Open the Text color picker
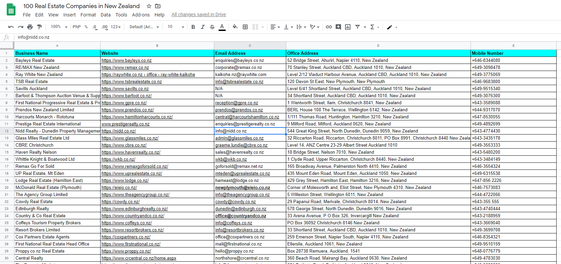The width and height of the screenshot is (561, 264). tap(222, 27)
